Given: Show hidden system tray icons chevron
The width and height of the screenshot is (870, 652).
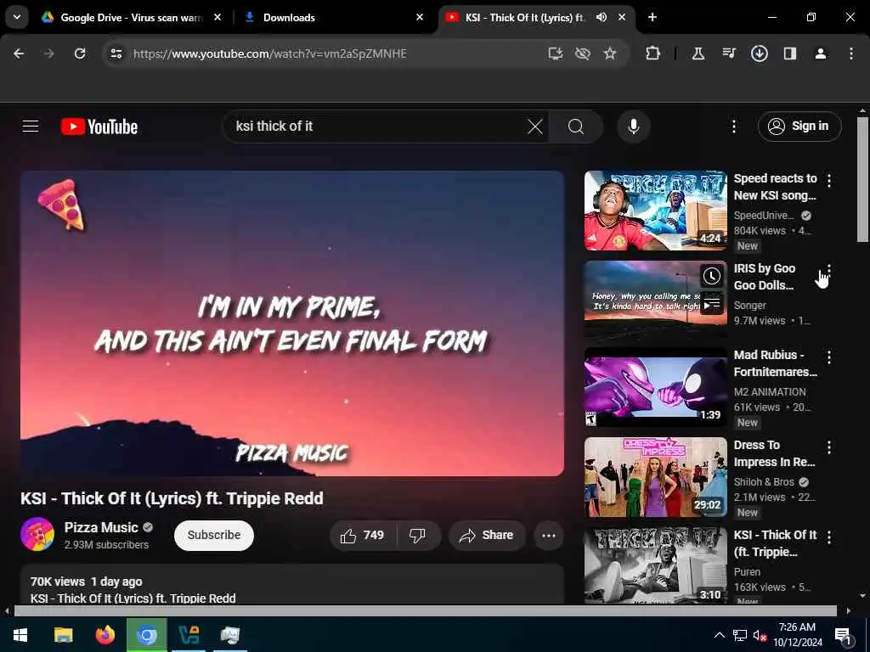Looking at the screenshot, I should [x=719, y=635].
